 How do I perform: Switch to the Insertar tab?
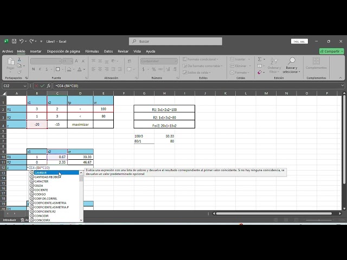36,51
